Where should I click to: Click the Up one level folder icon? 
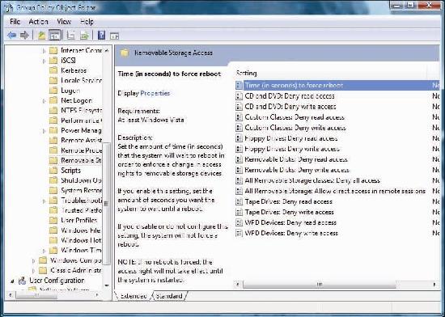(x=42, y=36)
